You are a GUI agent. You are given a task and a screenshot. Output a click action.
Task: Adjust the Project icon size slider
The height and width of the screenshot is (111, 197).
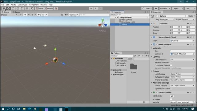[144, 102]
